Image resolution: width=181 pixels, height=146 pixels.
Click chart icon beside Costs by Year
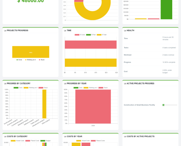point(65,137)
